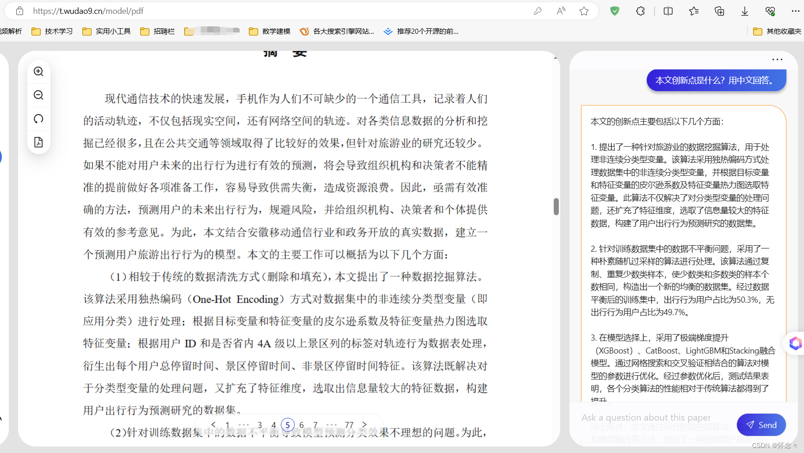This screenshot has height=453, width=804.
Task: Open saved passwords key icon
Action: pos(538,11)
